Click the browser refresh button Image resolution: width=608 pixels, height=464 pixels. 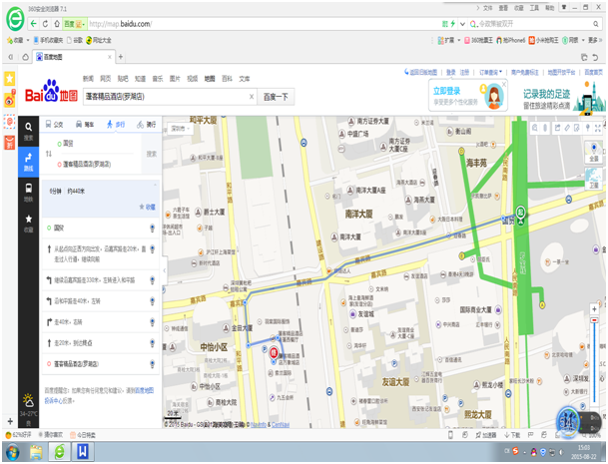pyautogui.click(x=45, y=24)
